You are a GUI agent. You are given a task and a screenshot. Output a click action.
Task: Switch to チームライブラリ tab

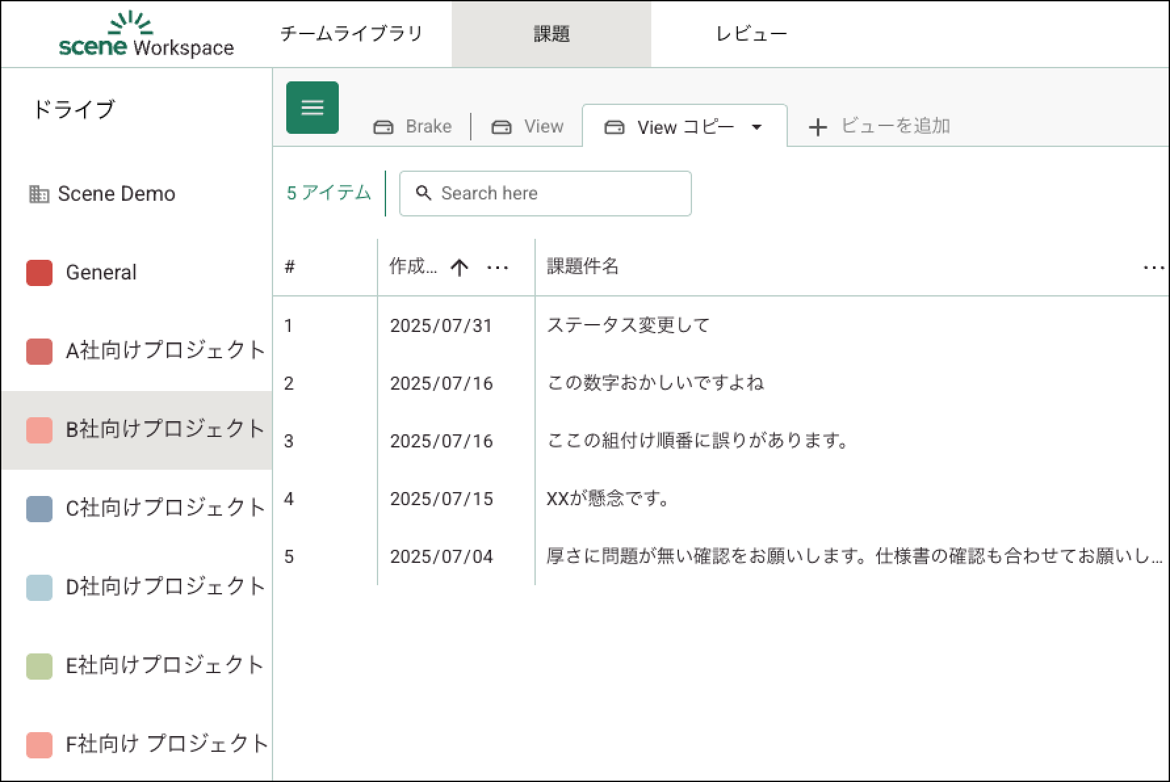[351, 34]
